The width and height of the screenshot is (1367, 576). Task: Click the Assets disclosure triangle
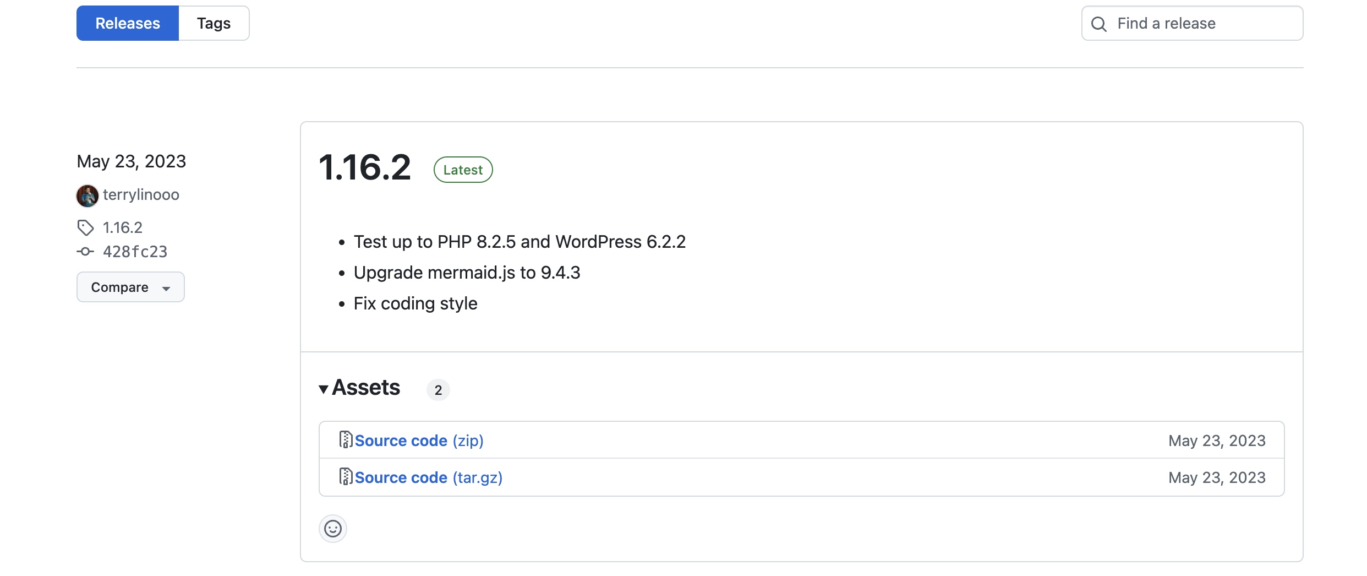tap(325, 389)
